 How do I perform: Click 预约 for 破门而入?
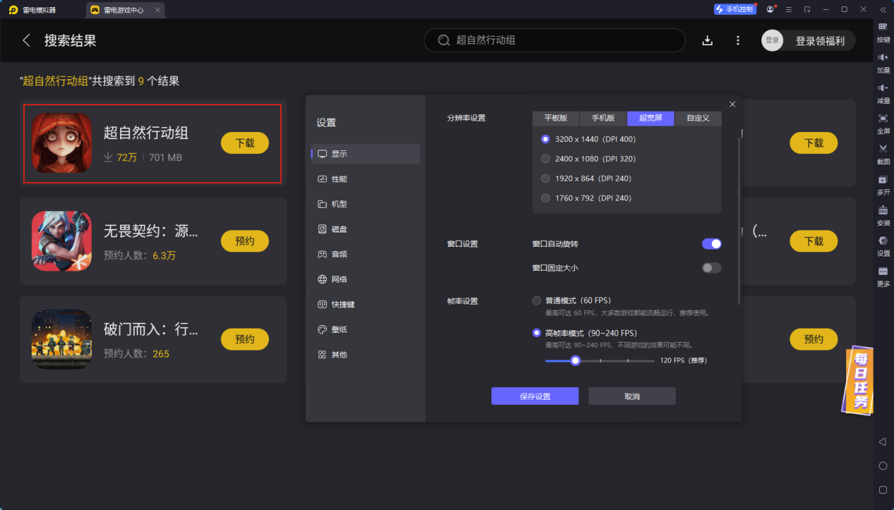[245, 339]
